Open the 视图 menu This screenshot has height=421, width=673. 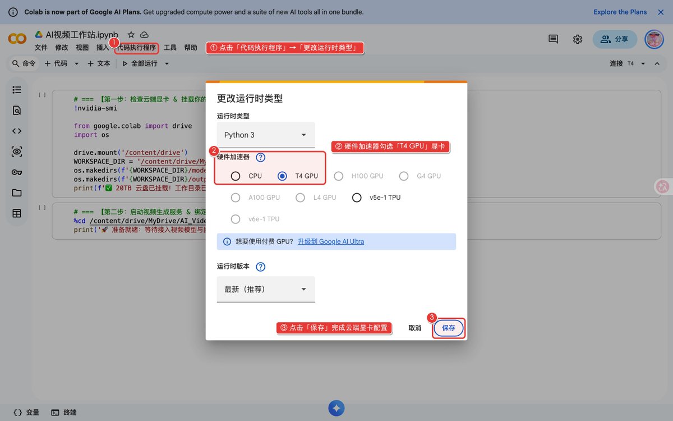click(82, 48)
